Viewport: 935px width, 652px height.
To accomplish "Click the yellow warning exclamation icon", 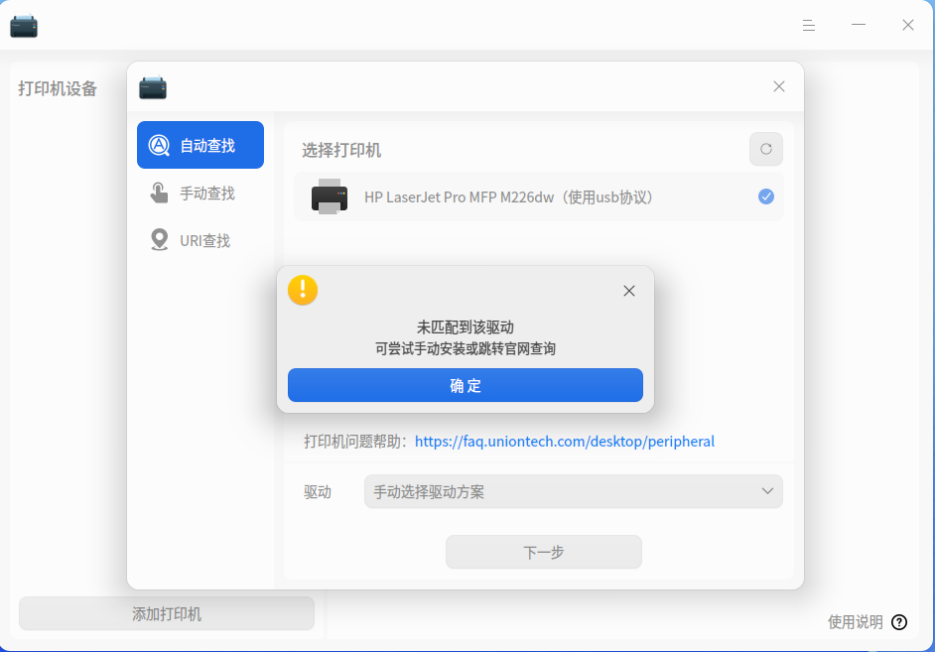I will pos(303,290).
